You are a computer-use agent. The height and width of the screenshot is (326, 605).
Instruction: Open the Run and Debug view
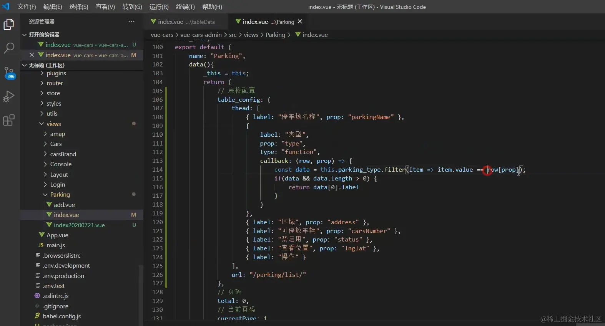[x=9, y=96]
